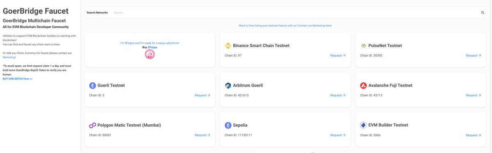The image size is (492, 153).
Task: Request PulseNet Testnet funds
Action: (x=473, y=55)
